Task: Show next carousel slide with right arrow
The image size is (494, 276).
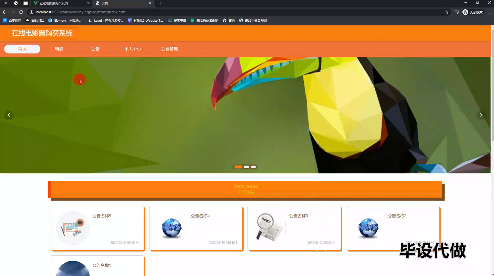Action: (481, 115)
